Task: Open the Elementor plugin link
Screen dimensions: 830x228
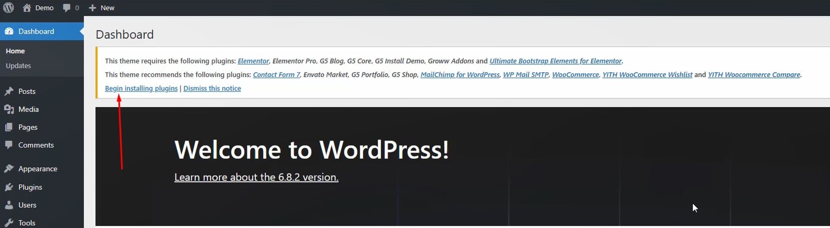Action: click(x=253, y=61)
